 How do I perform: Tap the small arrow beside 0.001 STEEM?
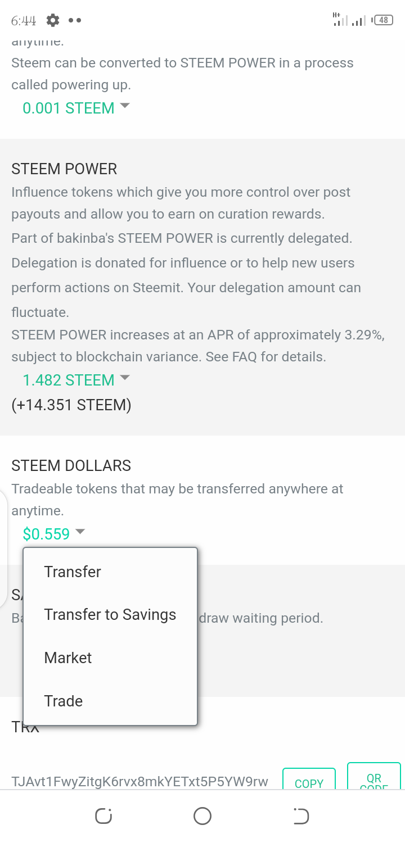click(x=125, y=105)
